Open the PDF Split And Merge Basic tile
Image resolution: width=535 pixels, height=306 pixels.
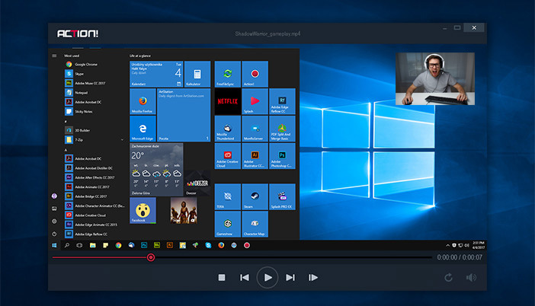(x=282, y=129)
